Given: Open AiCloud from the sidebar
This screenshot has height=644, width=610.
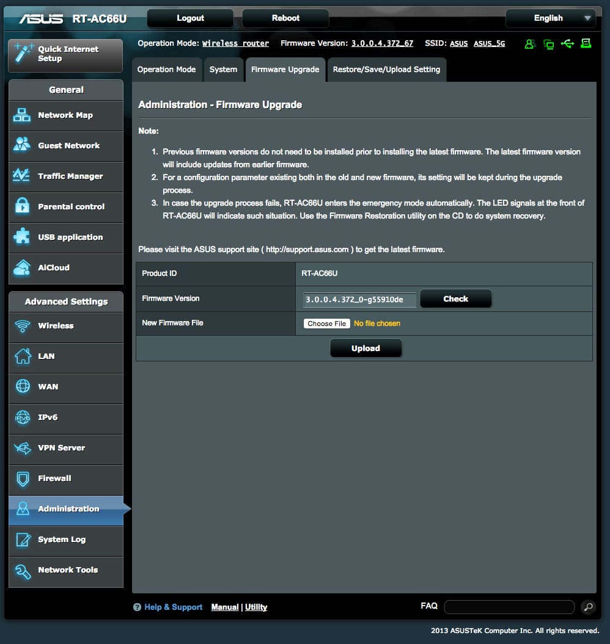Looking at the screenshot, I should [x=66, y=268].
